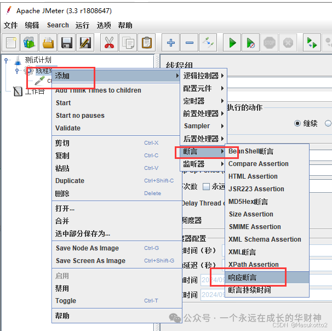Click Toggle in the context menu
The height and width of the screenshot is (331, 332).
117,301
